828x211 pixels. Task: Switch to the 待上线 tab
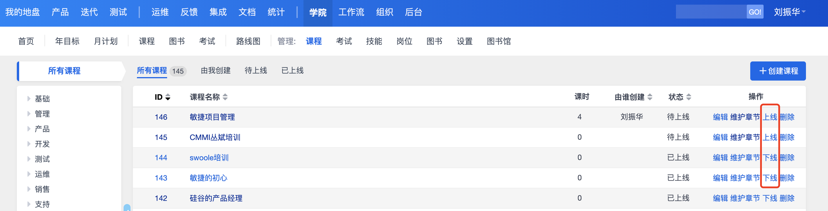click(x=256, y=71)
